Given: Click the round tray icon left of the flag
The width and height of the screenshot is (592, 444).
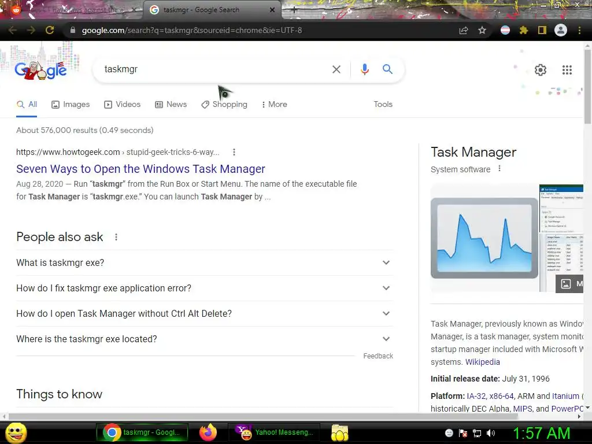Looking at the screenshot, I should click(449, 433).
